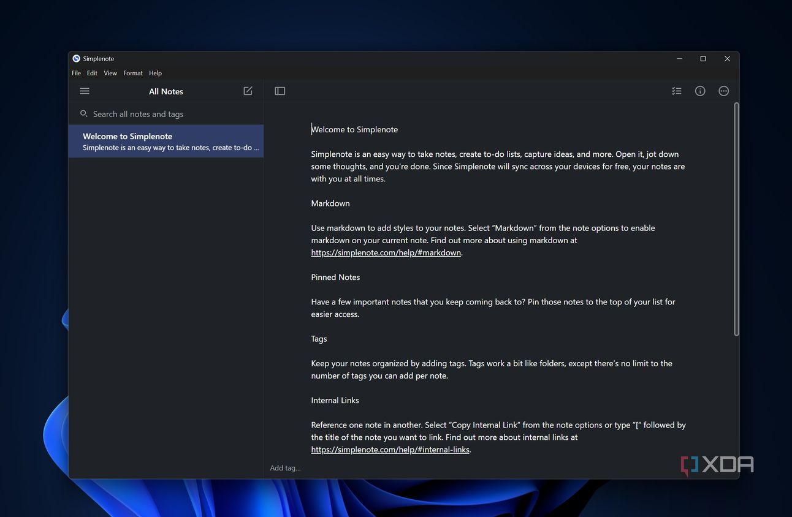Click the Add tag field
This screenshot has height=517, width=792.
(x=286, y=468)
